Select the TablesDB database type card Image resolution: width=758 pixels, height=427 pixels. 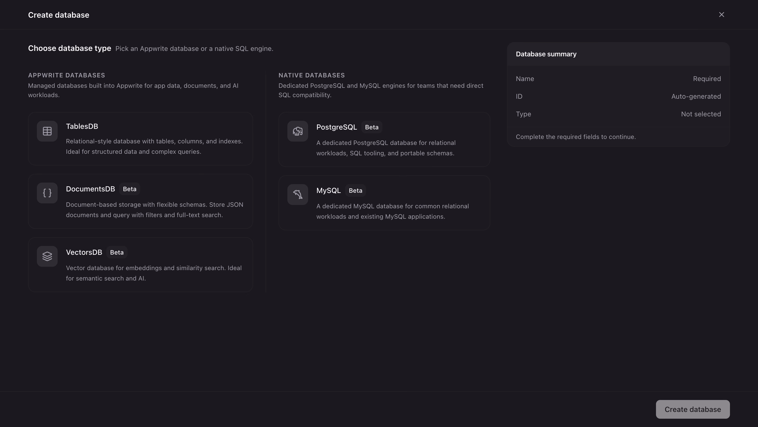(x=140, y=138)
